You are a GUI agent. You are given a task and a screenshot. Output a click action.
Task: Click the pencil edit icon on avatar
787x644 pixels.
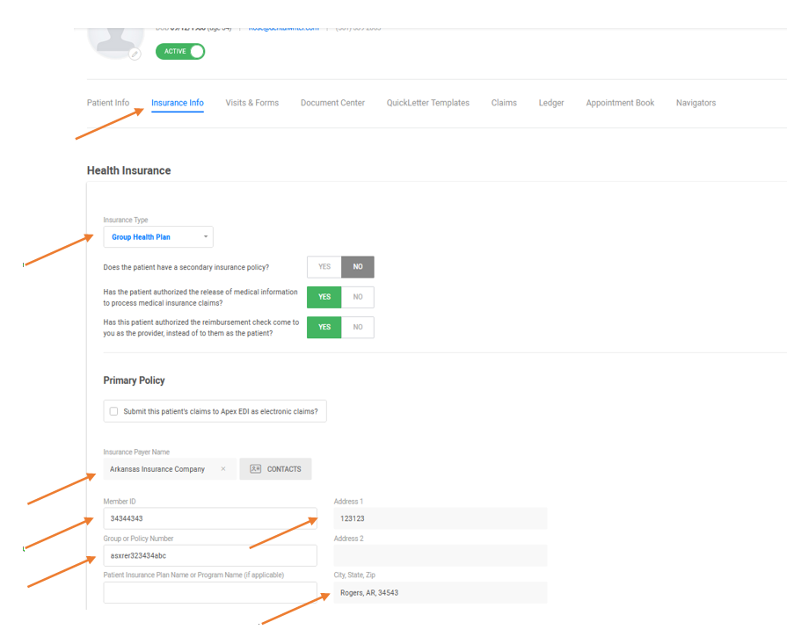(x=135, y=54)
